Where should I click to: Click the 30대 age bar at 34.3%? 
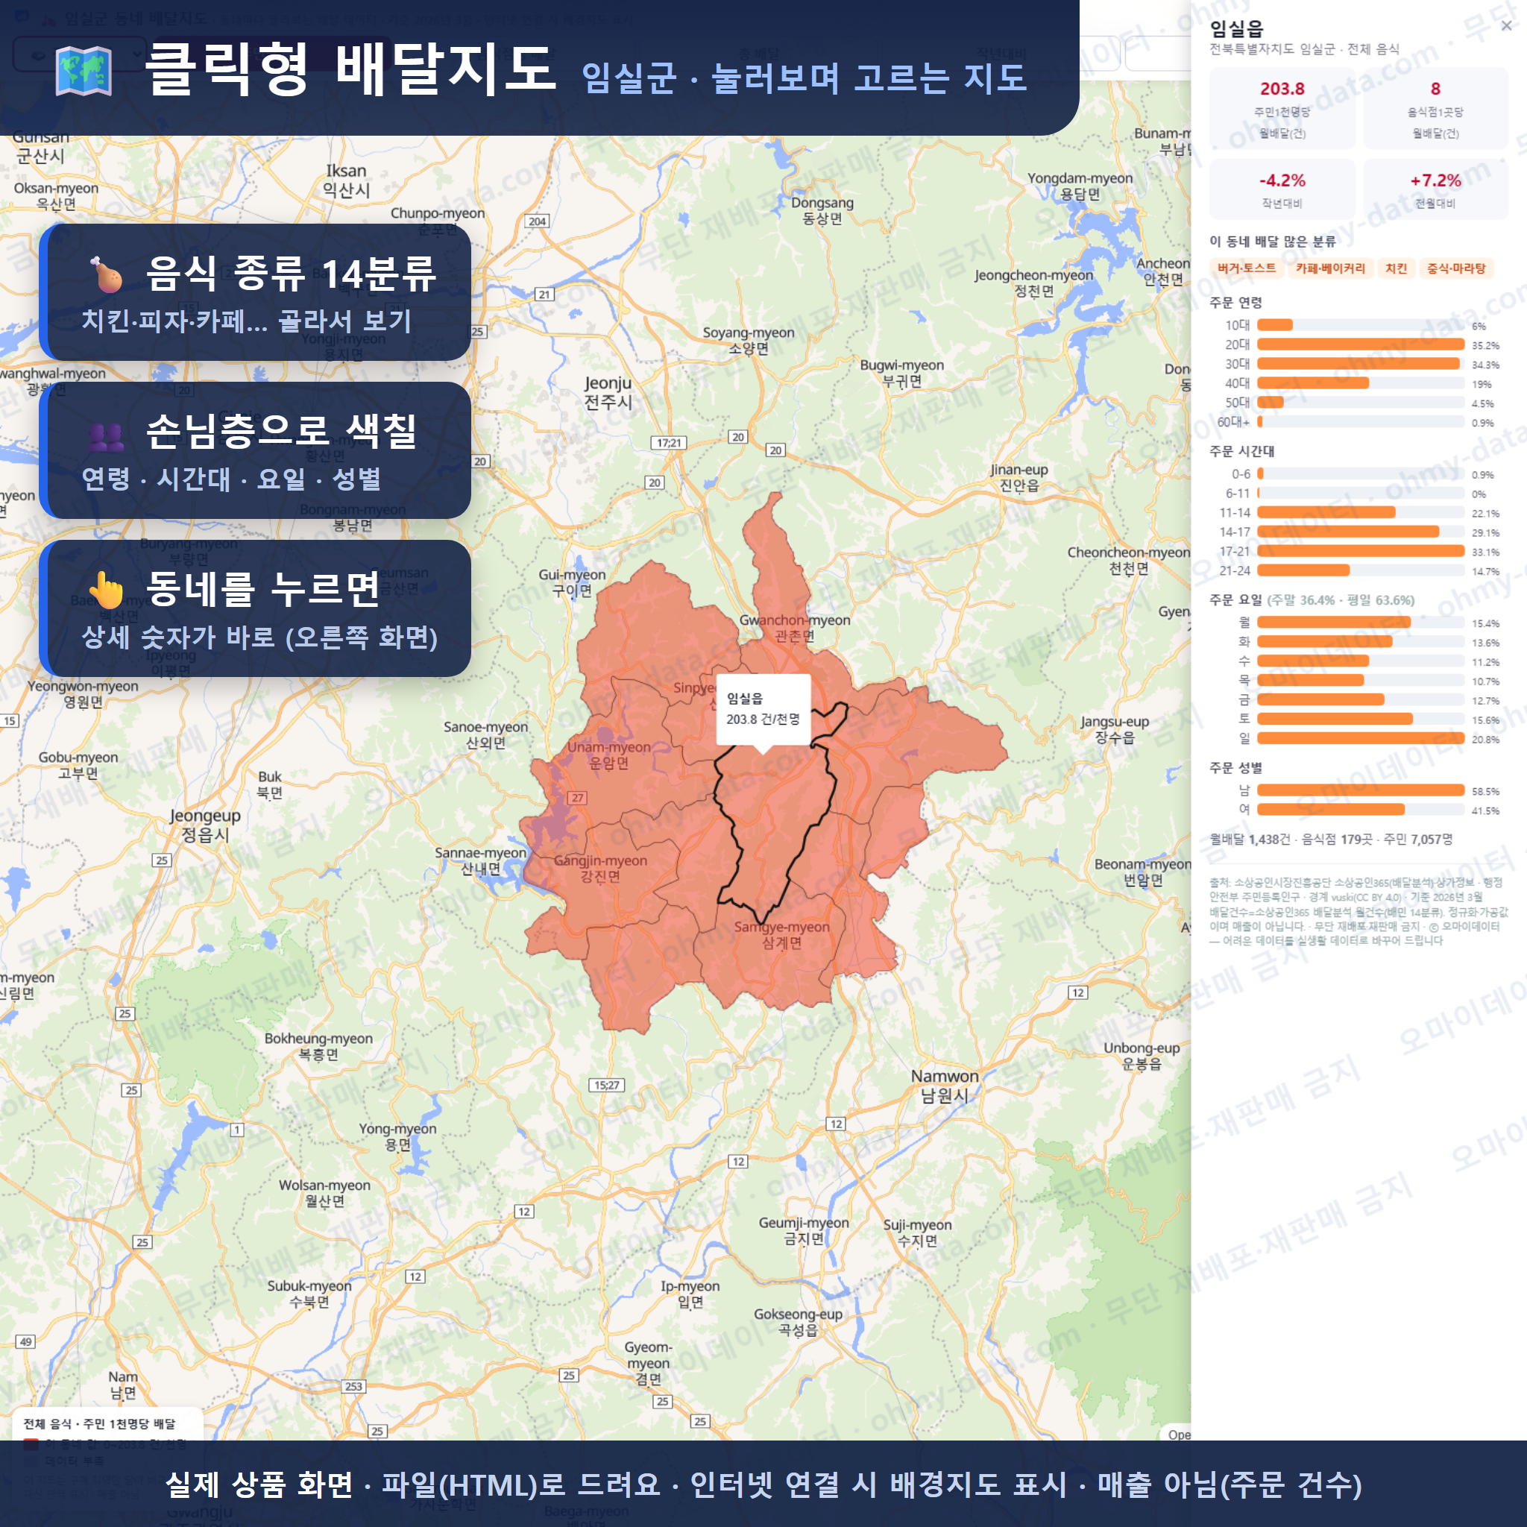1360,364
